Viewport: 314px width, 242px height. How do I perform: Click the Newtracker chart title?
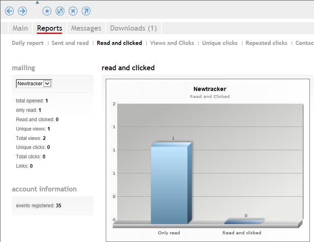(210, 89)
